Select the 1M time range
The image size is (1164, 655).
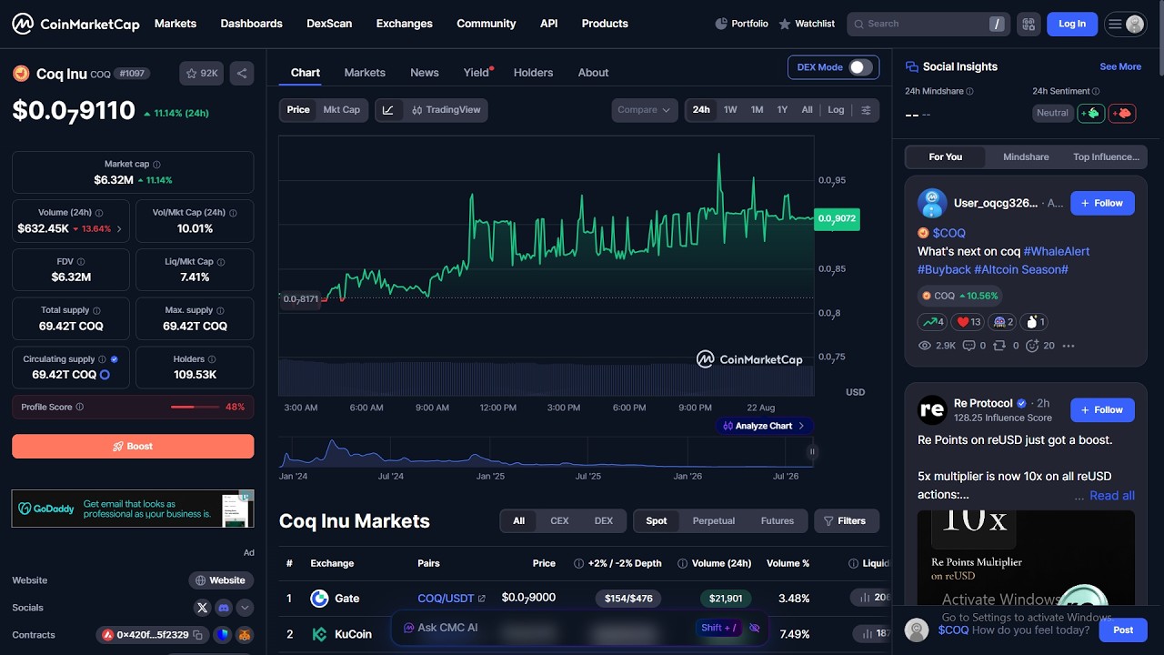coord(757,110)
